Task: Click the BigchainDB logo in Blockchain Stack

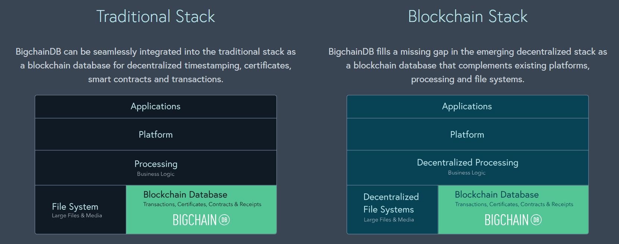Action: 513,220
